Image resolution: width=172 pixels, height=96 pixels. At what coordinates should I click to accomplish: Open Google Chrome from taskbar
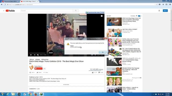pyautogui.click(x=30, y=94)
